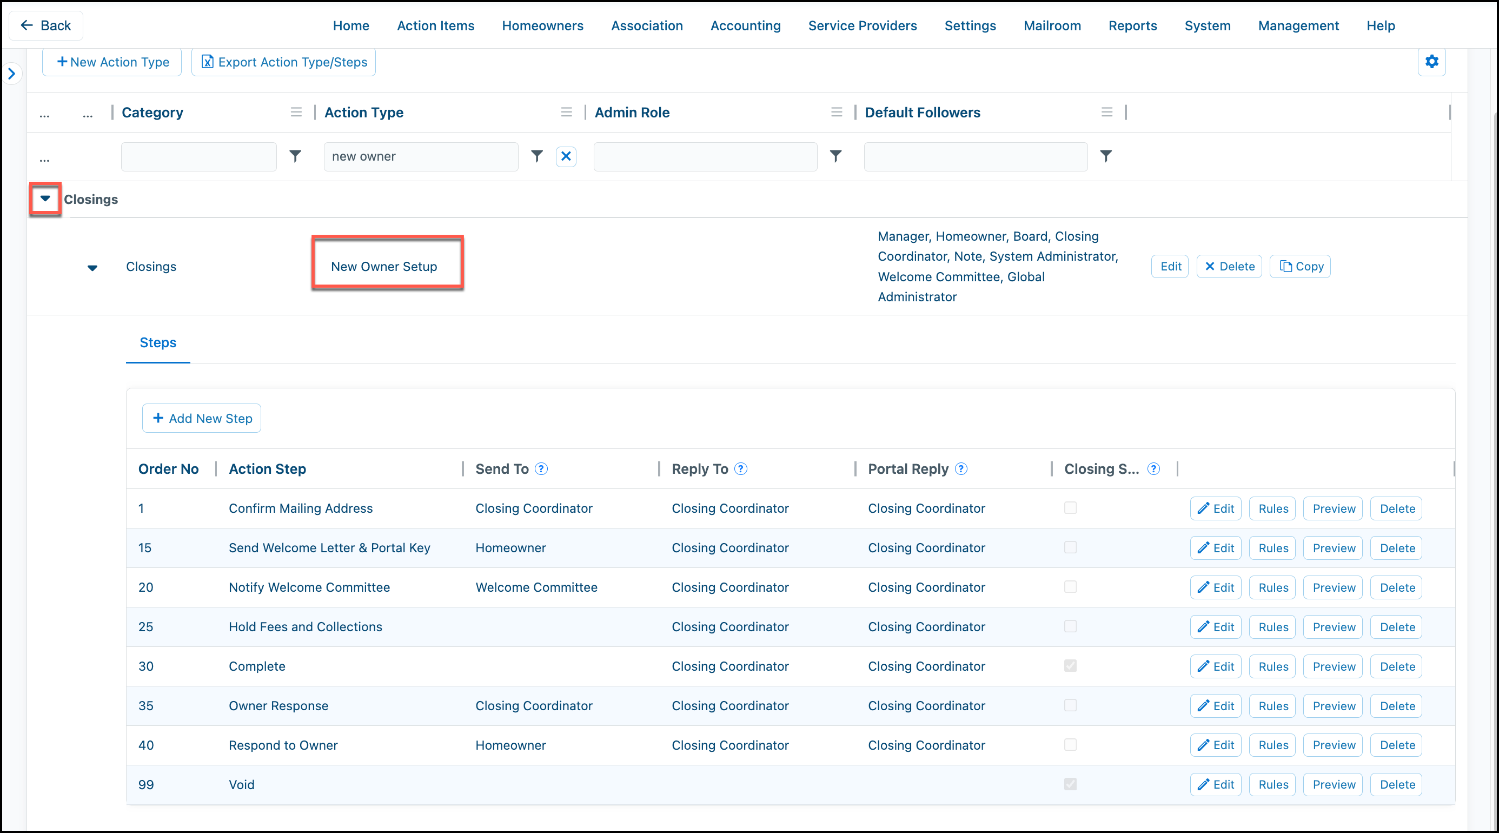Click the Action Type filter field 'new owner'
1499x833 pixels.
point(421,156)
